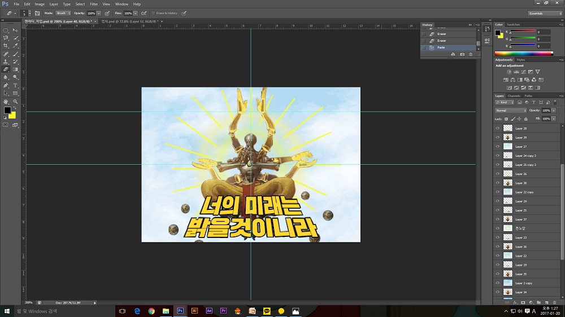Select the Move tool
Screen dimensions: 565x317
(15, 30)
